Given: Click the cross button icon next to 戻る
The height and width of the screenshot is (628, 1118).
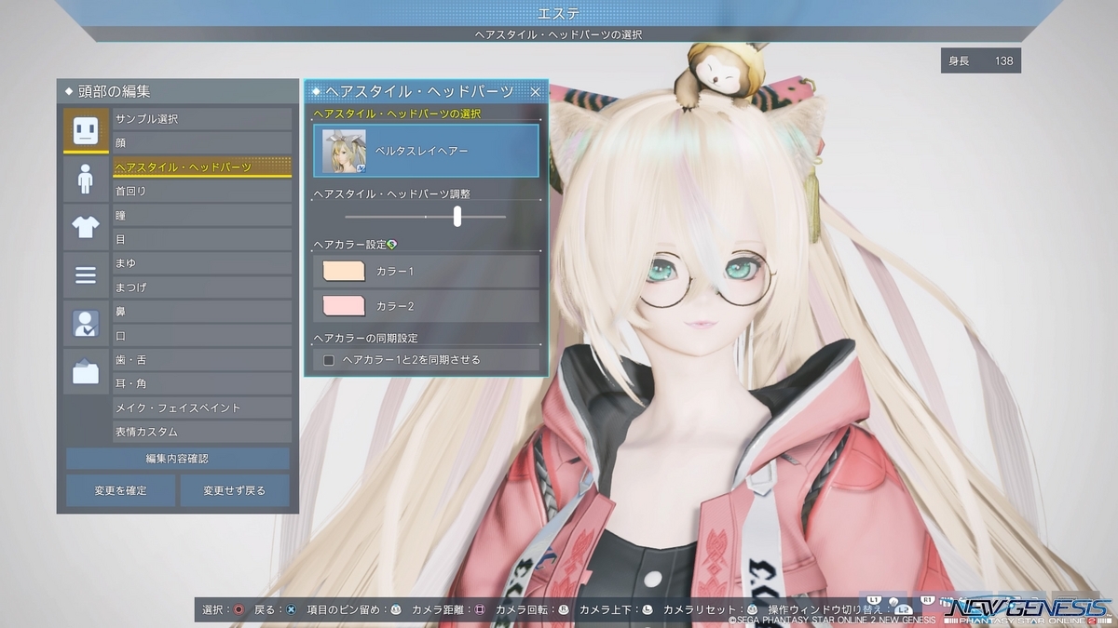Looking at the screenshot, I should pyautogui.click(x=292, y=610).
